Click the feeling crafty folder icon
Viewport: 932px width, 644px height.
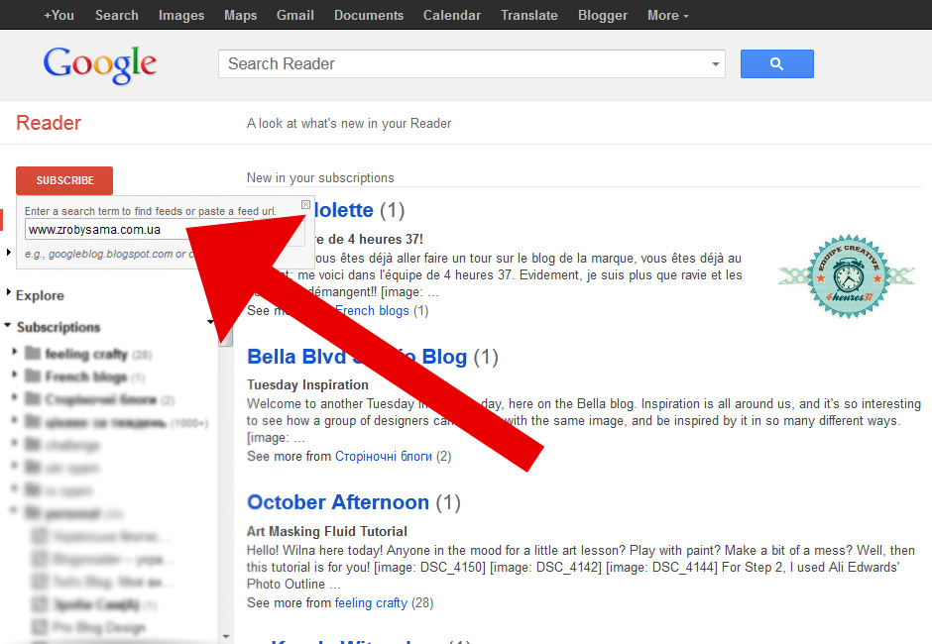click(33, 354)
